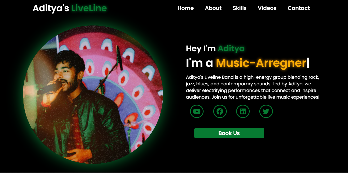Open the Contact navigation link
The width and height of the screenshot is (348, 173).
299,8
